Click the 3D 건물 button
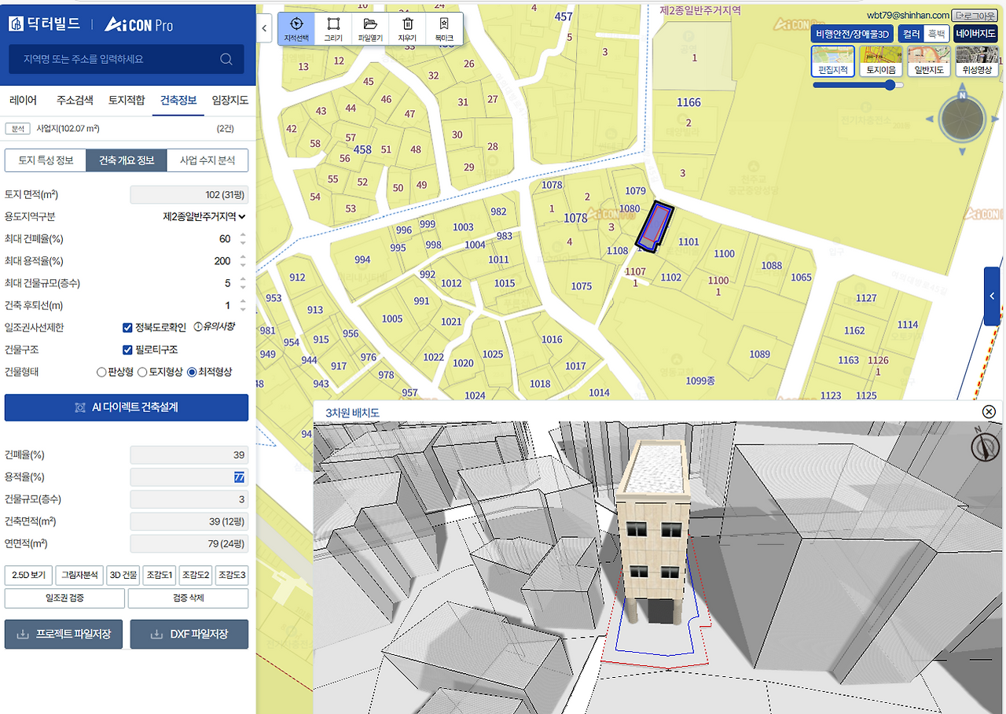The height and width of the screenshot is (714, 1006). click(122, 575)
